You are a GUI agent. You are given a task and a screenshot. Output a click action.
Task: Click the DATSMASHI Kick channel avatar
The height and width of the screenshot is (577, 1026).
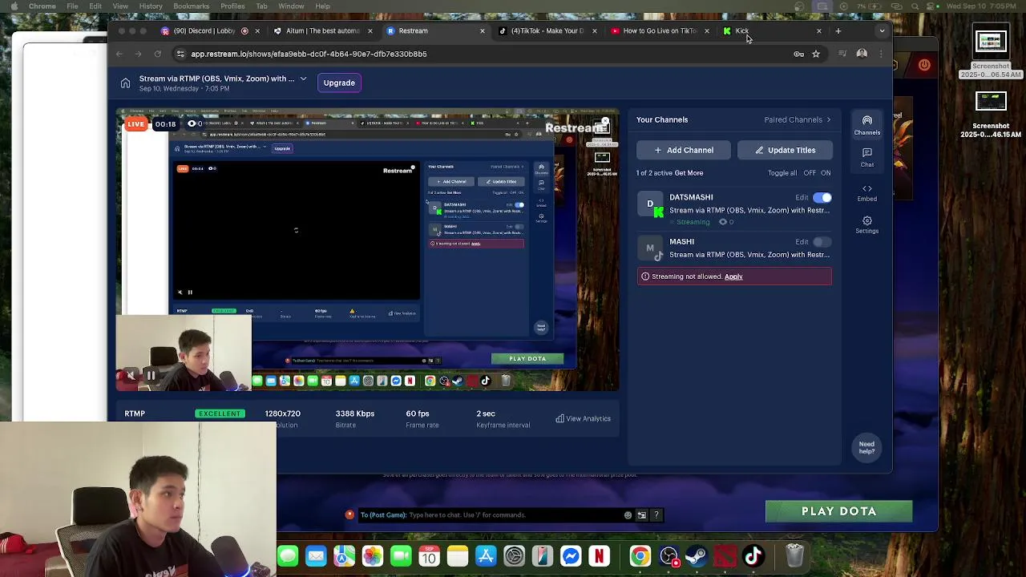[x=650, y=204]
